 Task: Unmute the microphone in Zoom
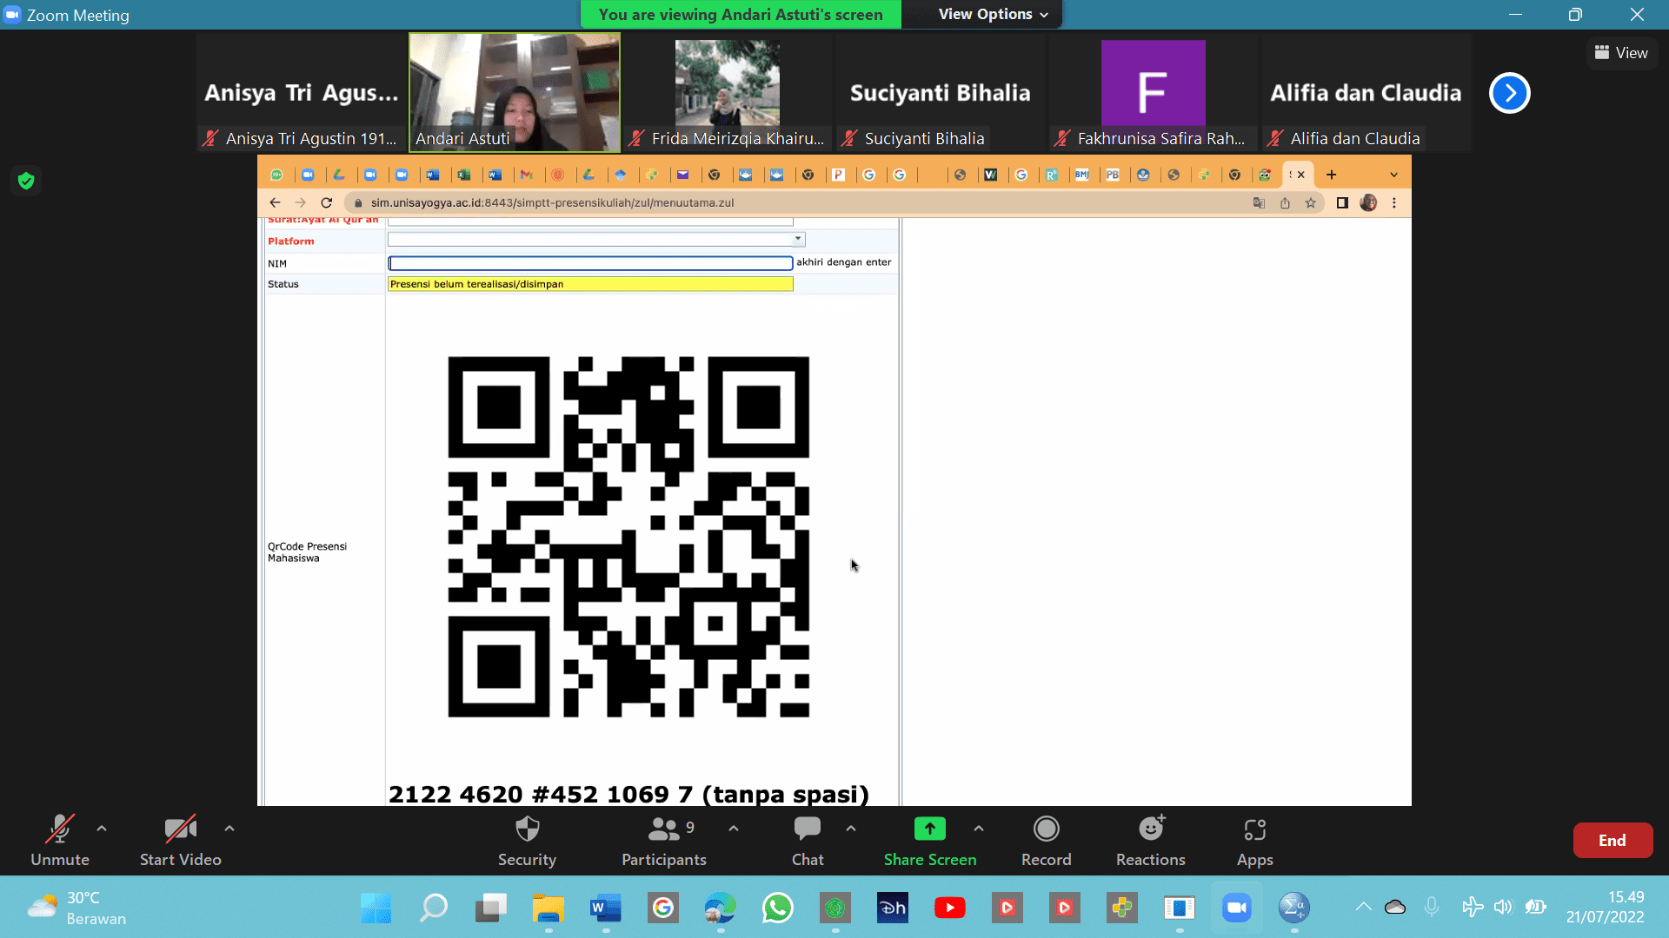click(60, 840)
